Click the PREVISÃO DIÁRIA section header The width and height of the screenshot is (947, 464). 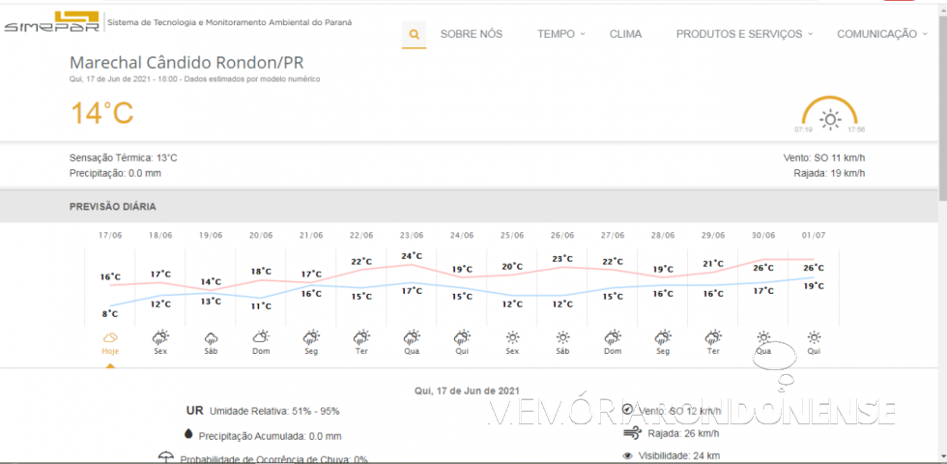tap(113, 207)
